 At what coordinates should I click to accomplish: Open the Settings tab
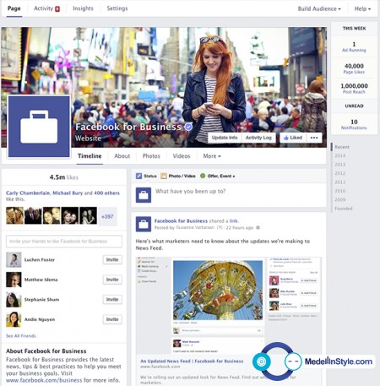coord(117,8)
